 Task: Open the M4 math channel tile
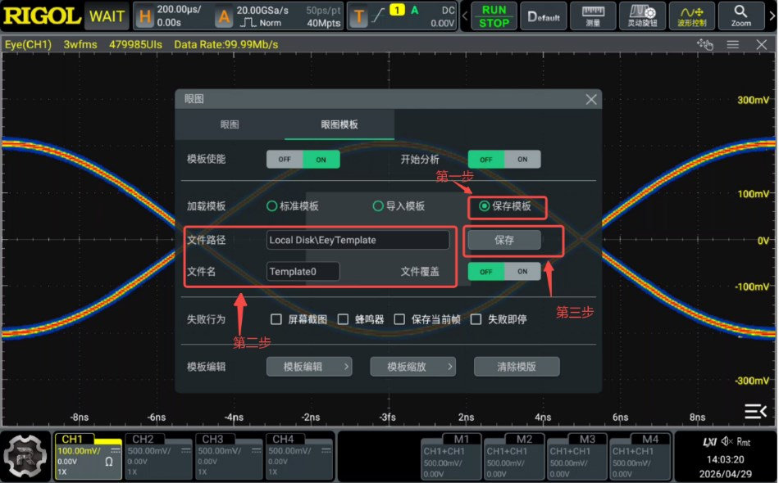pos(640,456)
